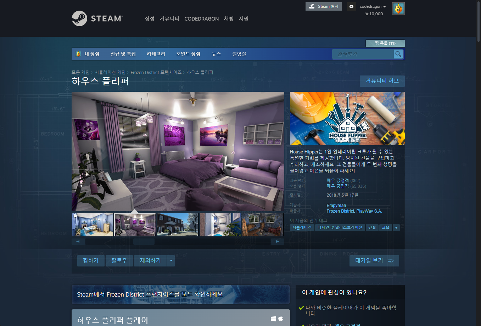Open 포인트 상점 tab
The image size is (481, 326).
(x=188, y=54)
